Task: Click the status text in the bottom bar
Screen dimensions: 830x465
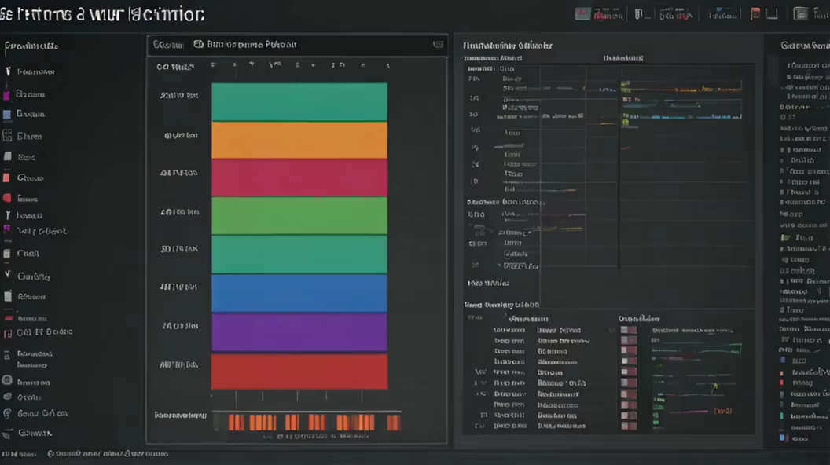Action: coord(108,453)
